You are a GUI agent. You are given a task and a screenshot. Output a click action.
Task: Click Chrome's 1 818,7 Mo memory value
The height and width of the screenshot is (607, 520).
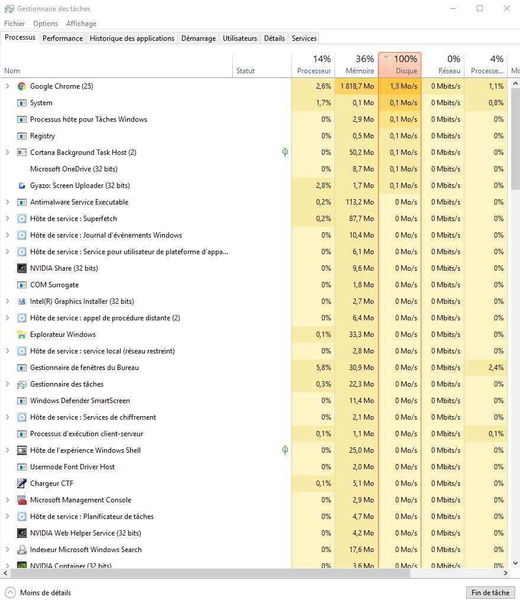pos(357,86)
